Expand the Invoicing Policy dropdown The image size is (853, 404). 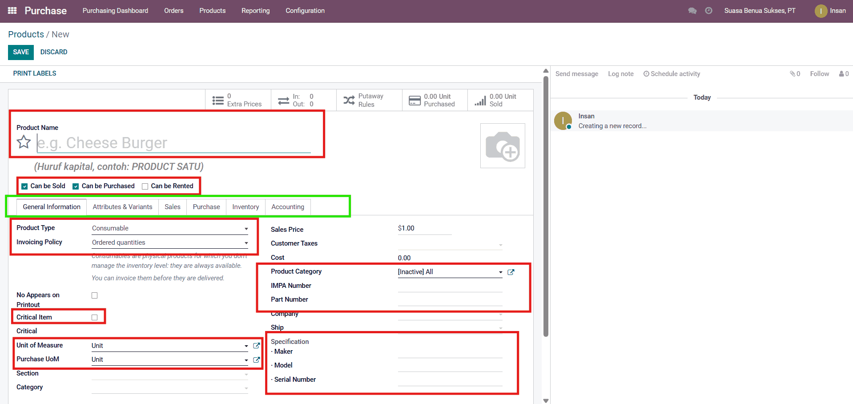click(169, 242)
